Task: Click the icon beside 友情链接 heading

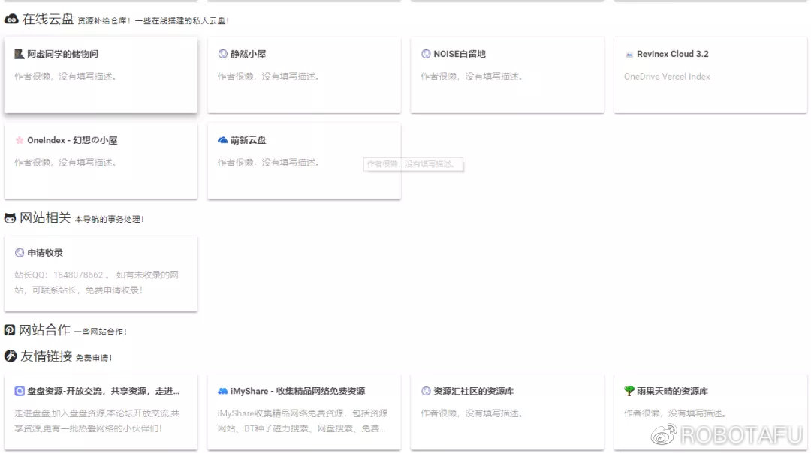Action: [11, 355]
